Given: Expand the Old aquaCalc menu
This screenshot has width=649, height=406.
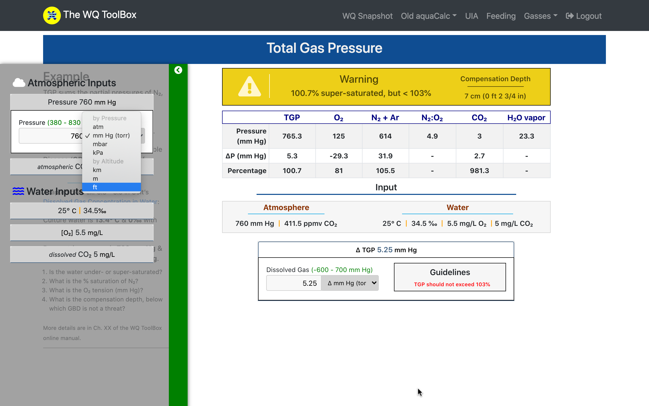Looking at the screenshot, I should click(x=428, y=16).
